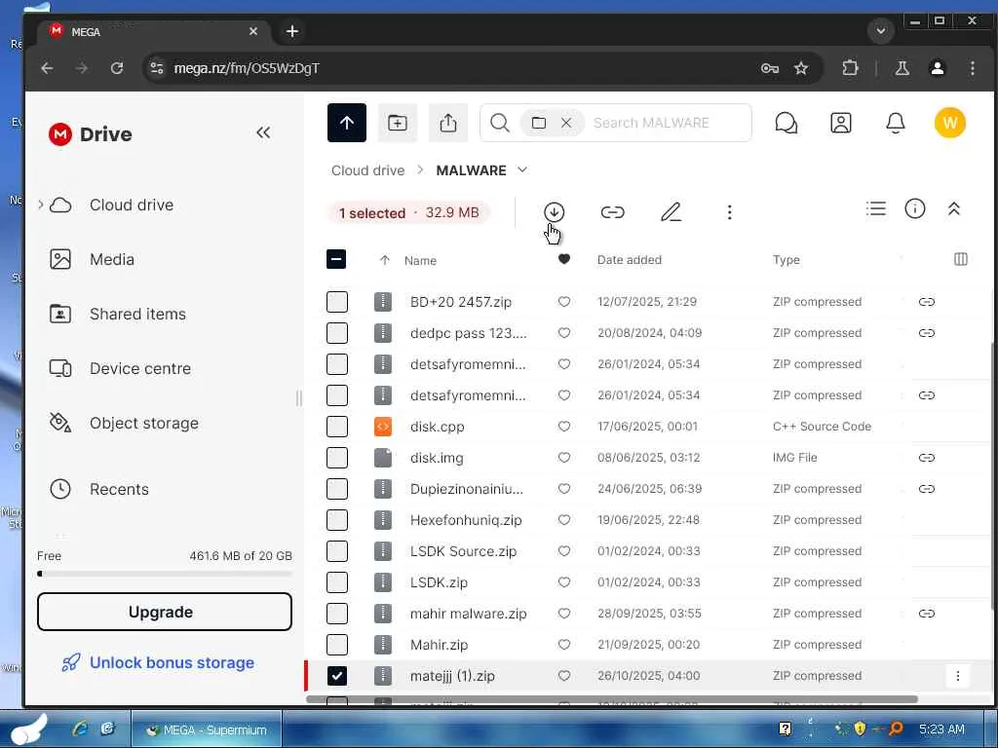Screen dimensions: 998x748
Task: Sort by Date added column
Action: [x=629, y=259]
